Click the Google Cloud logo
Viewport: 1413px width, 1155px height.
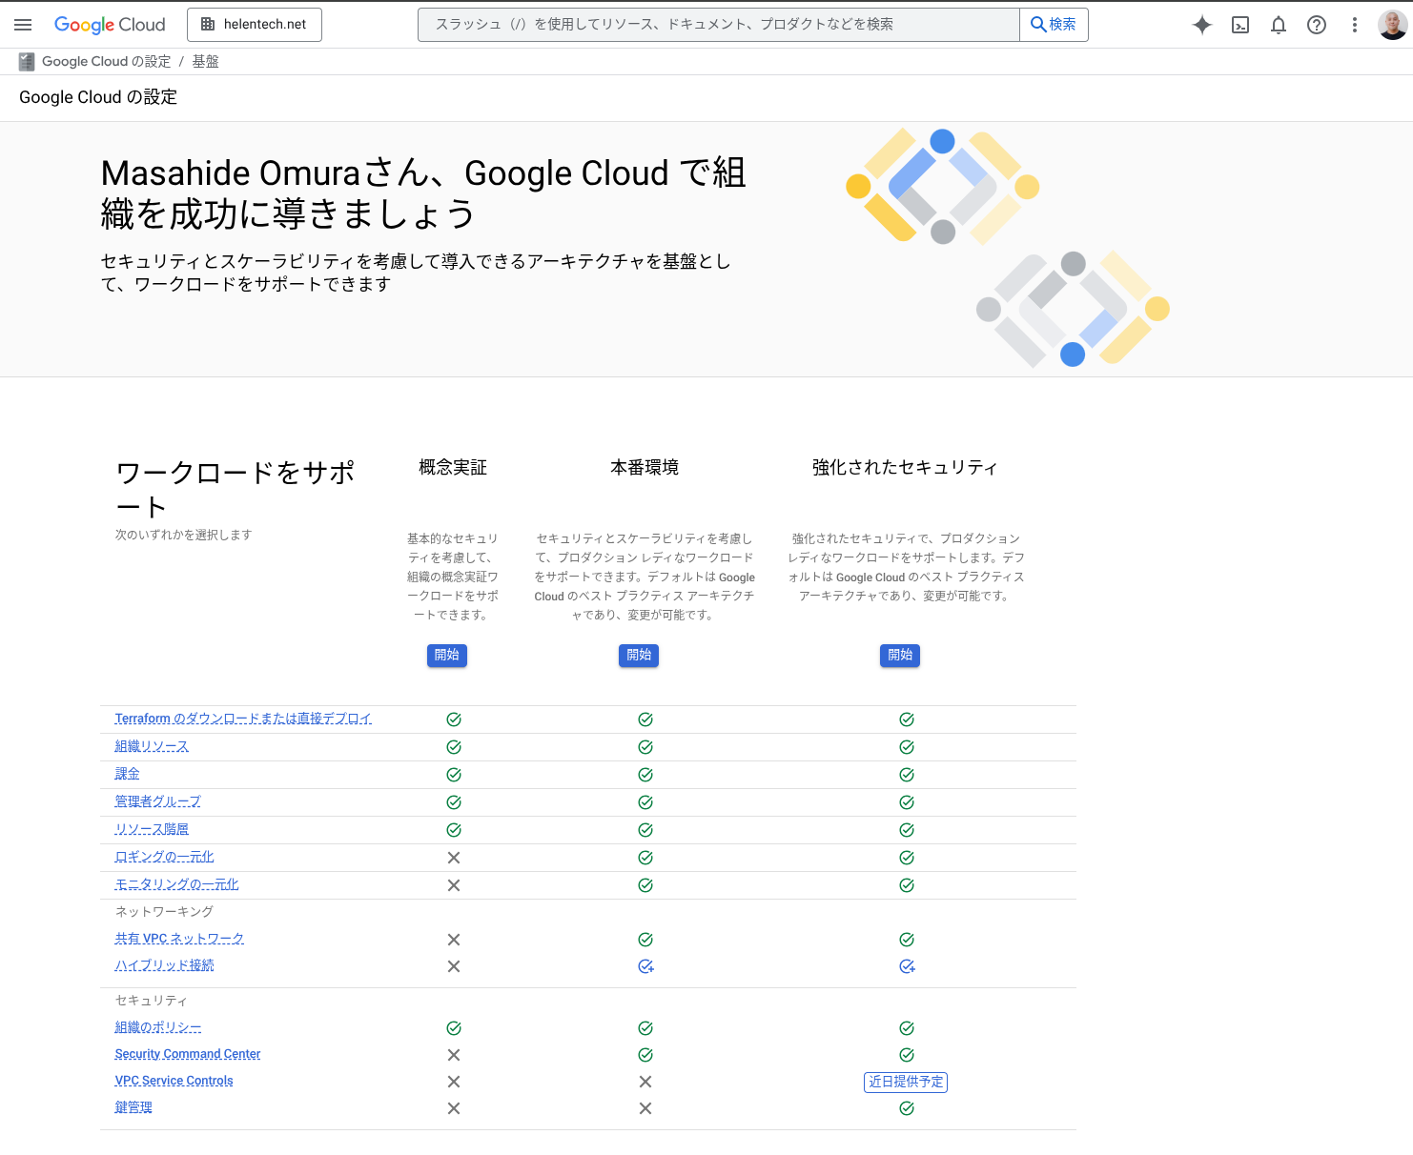pyautogui.click(x=110, y=25)
